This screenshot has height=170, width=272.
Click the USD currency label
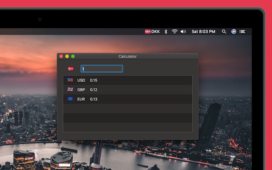(x=81, y=80)
